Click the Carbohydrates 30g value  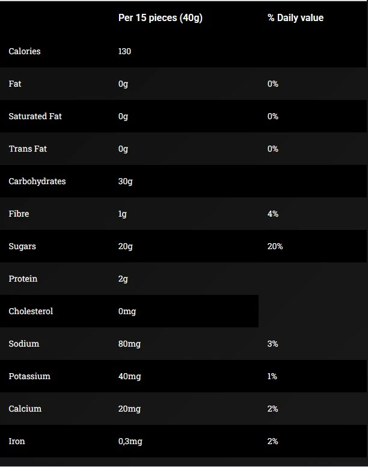pyautogui.click(x=125, y=181)
